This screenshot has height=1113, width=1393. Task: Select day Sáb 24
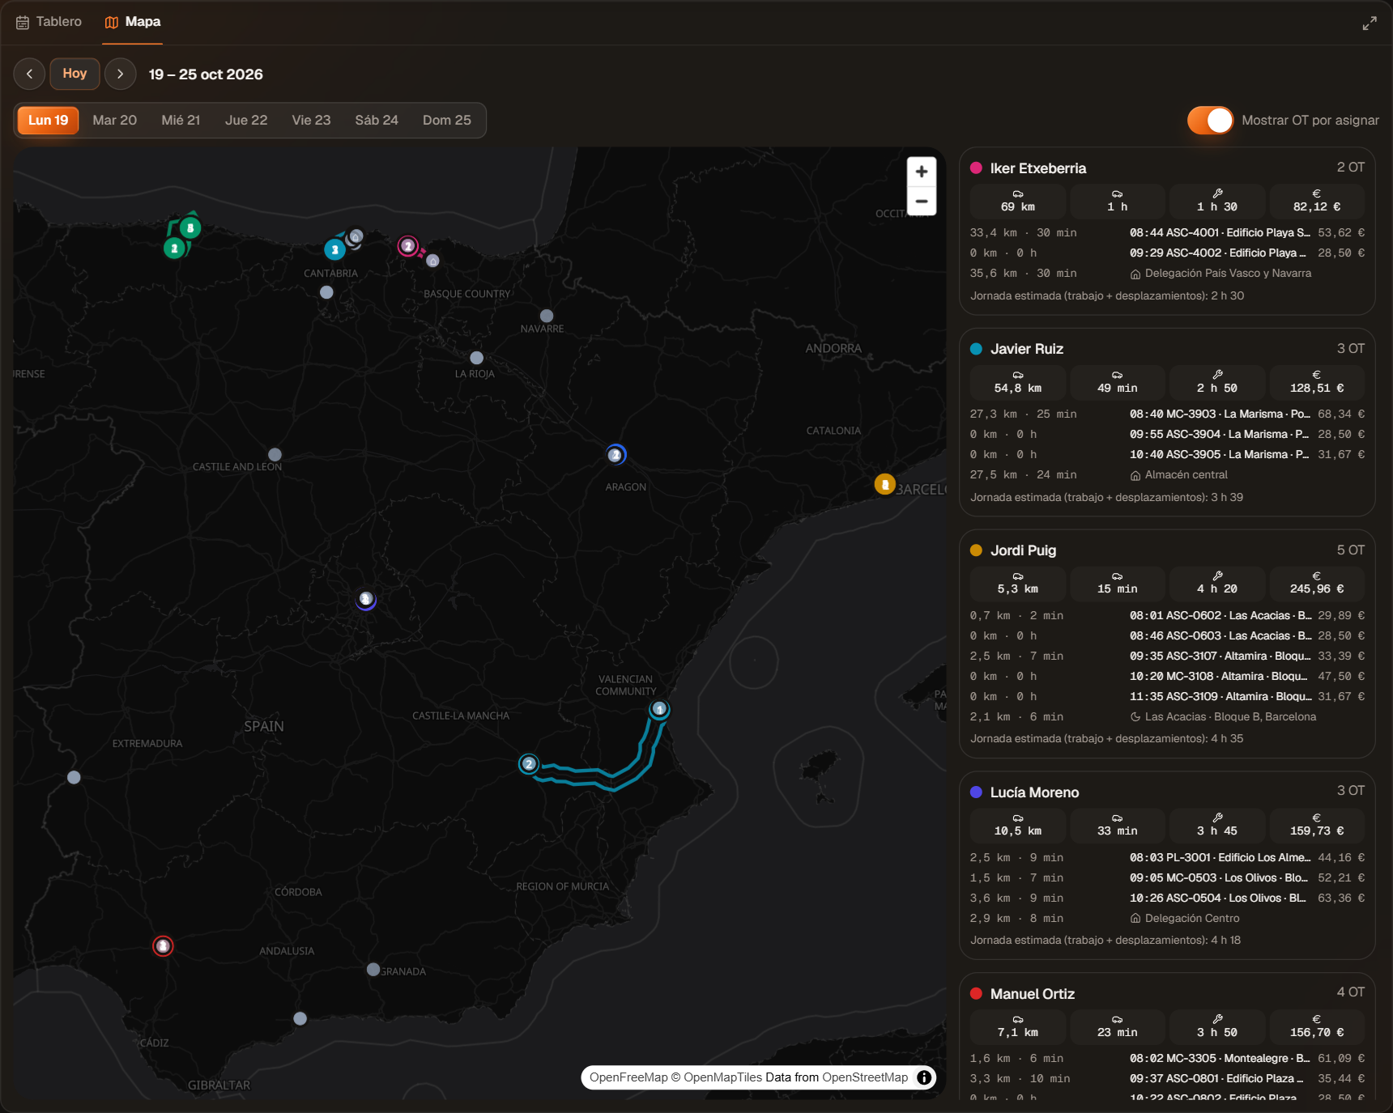tap(377, 121)
